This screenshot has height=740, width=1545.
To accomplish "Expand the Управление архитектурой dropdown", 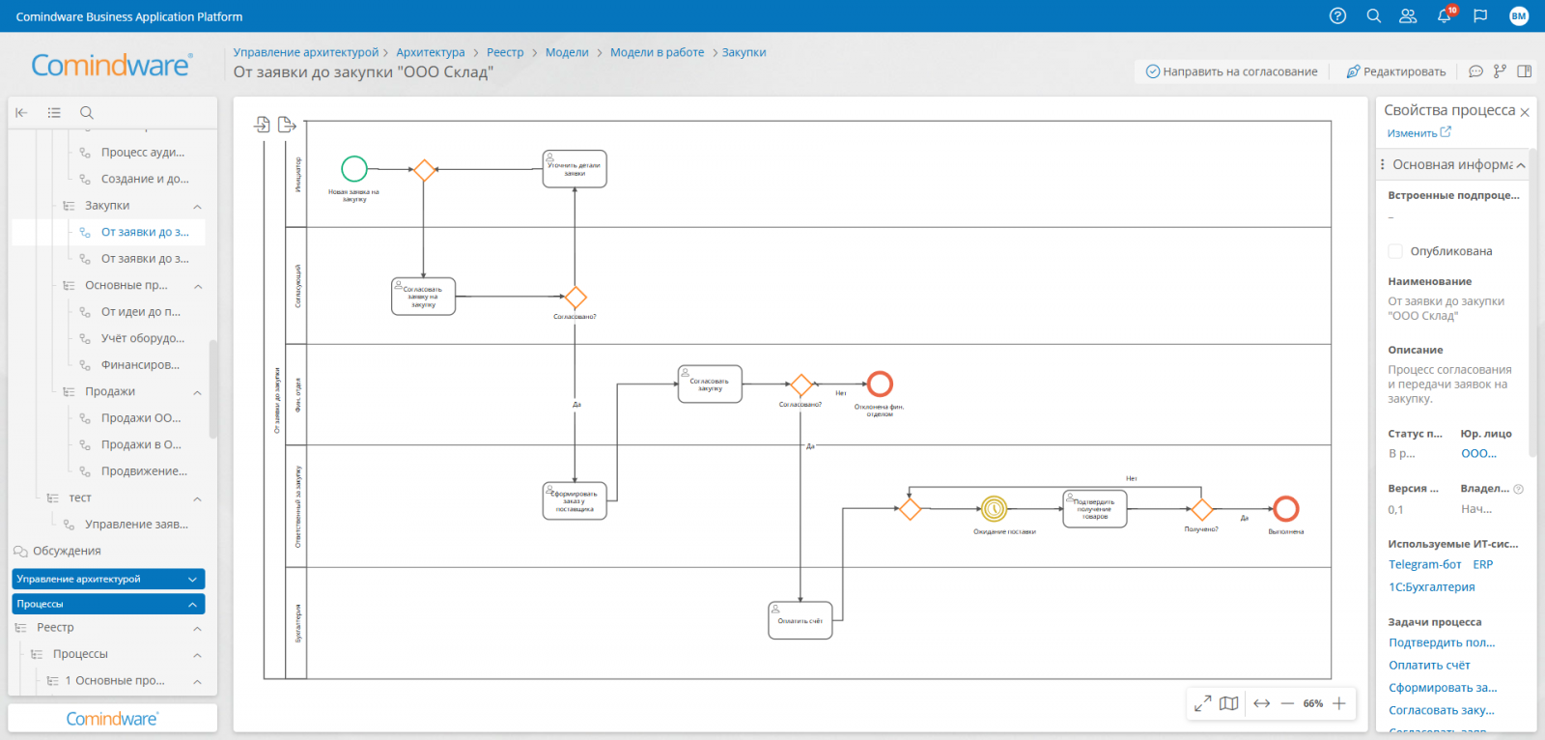I will (192, 579).
